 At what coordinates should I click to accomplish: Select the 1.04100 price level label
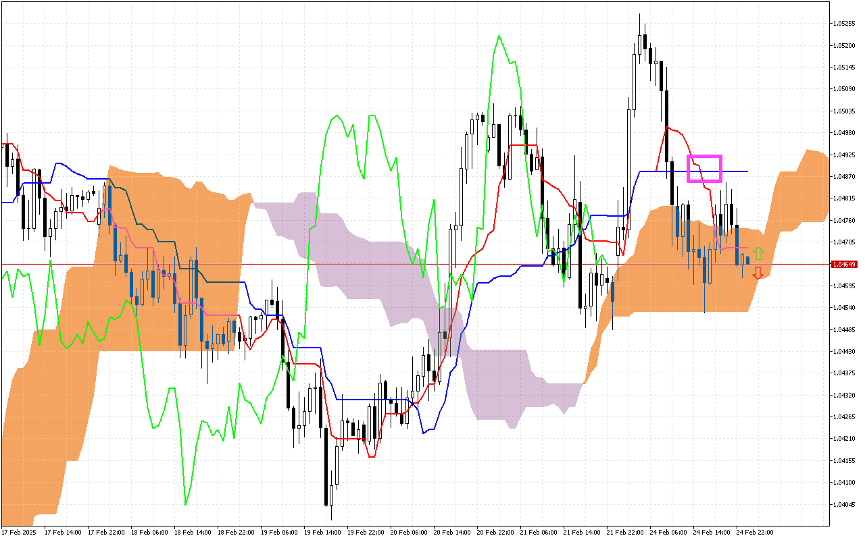pos(845,483)
